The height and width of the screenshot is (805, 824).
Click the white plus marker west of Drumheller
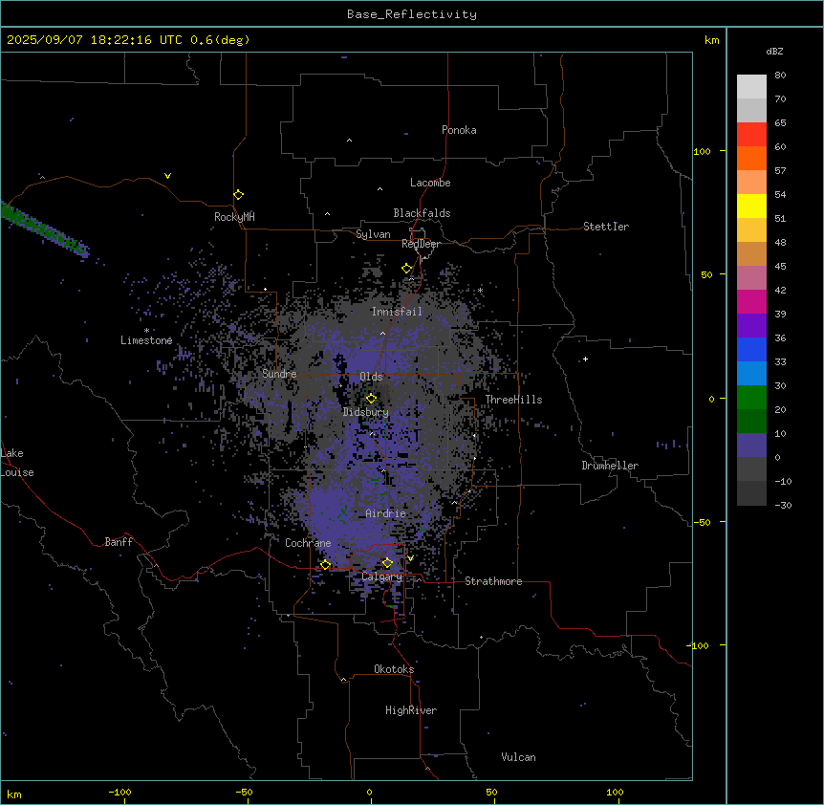coord(585,359)
